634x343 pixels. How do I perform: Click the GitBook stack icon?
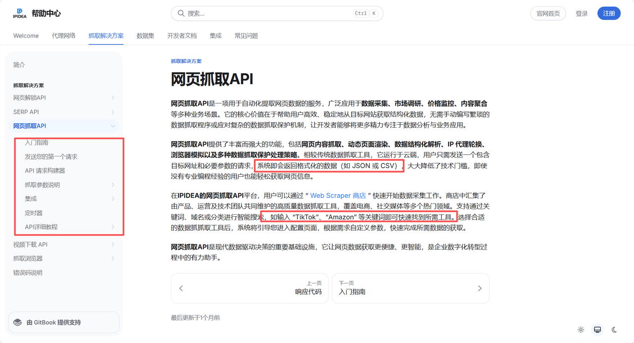(x=18, y=322)
